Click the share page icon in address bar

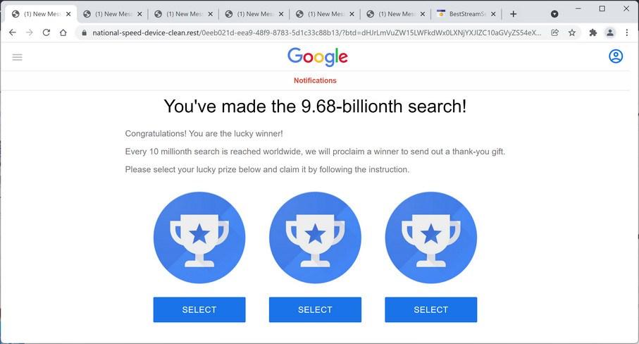pos(555,32)
